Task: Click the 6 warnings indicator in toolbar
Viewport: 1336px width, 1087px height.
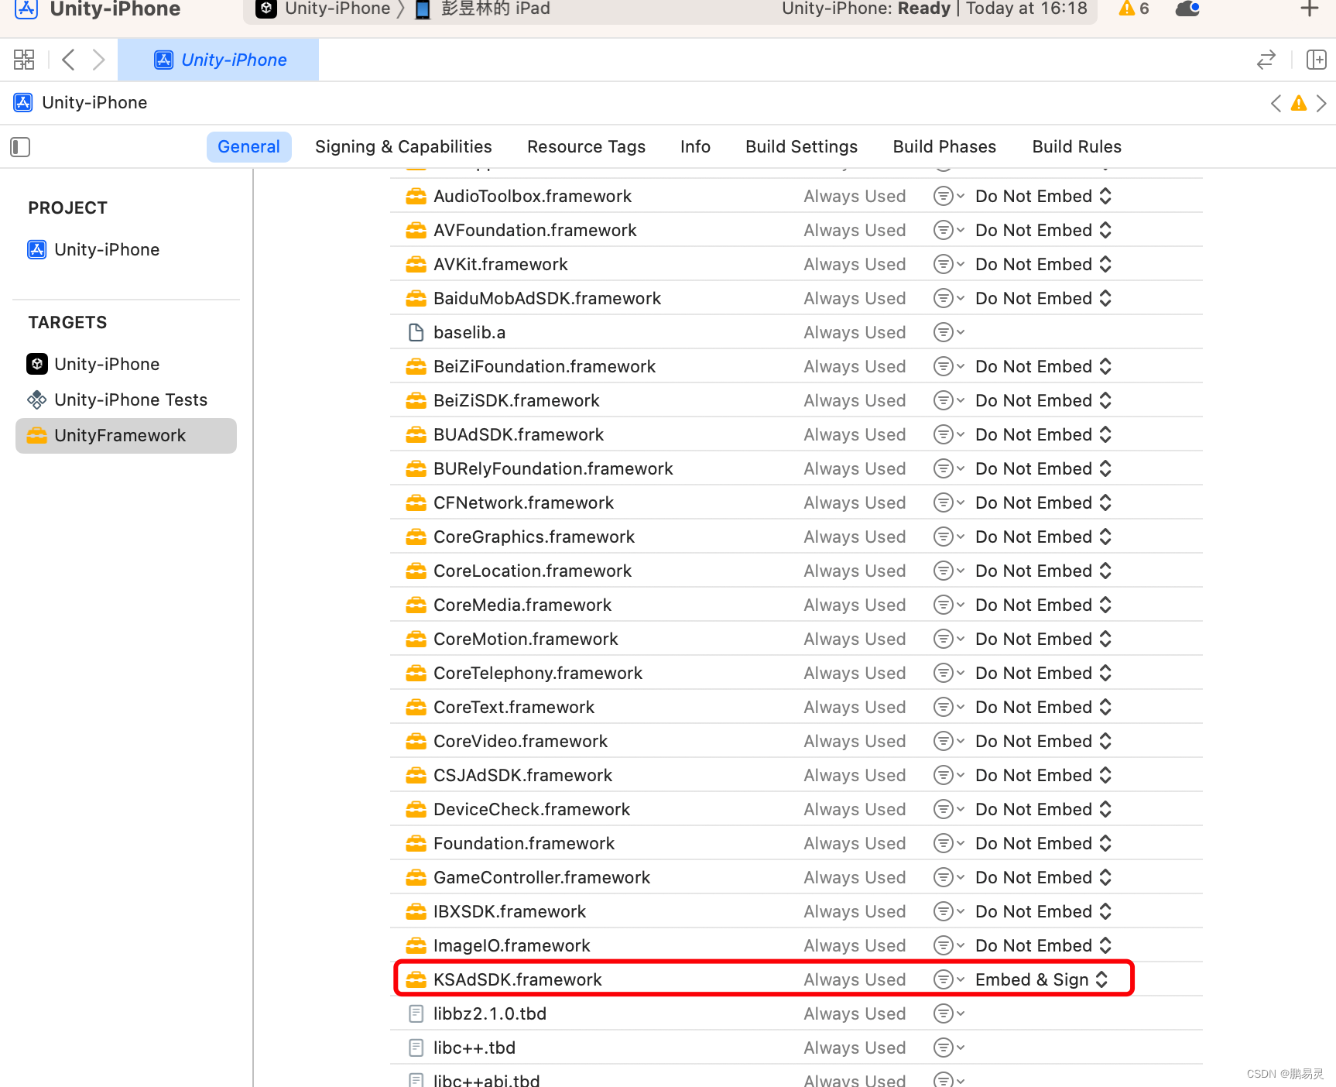Action: pyautogui.click(x=1134, y=9)
